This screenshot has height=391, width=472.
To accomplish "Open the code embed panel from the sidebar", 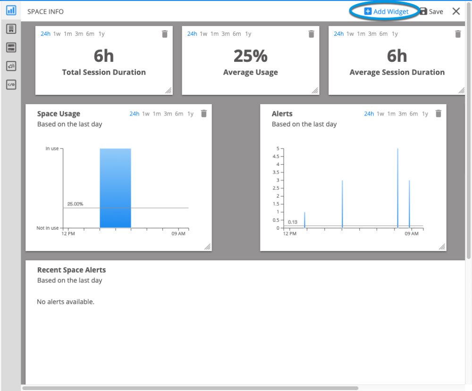I will click(x=10, y=84).
